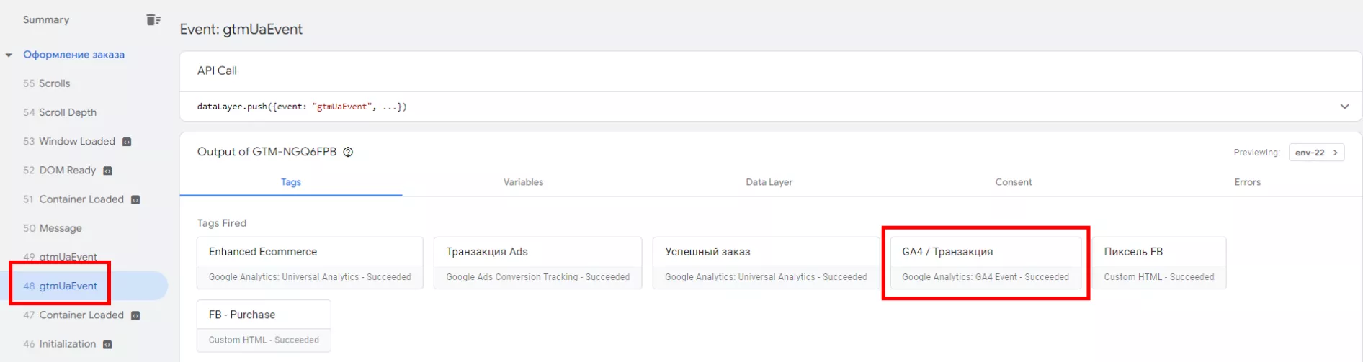Click the code icon beside 47 Container Loaded
The height and width of the screenshot is (362, 1363).
[135, 315]
